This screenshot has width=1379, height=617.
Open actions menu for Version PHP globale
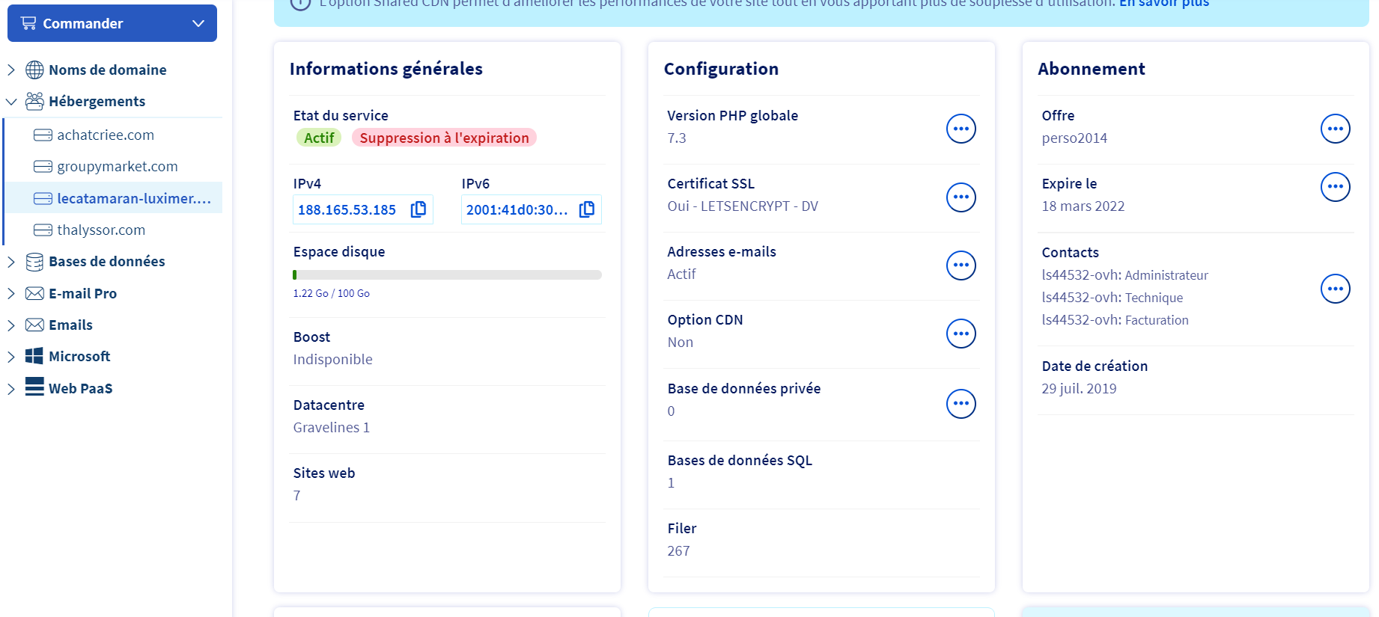coord(961,129)
